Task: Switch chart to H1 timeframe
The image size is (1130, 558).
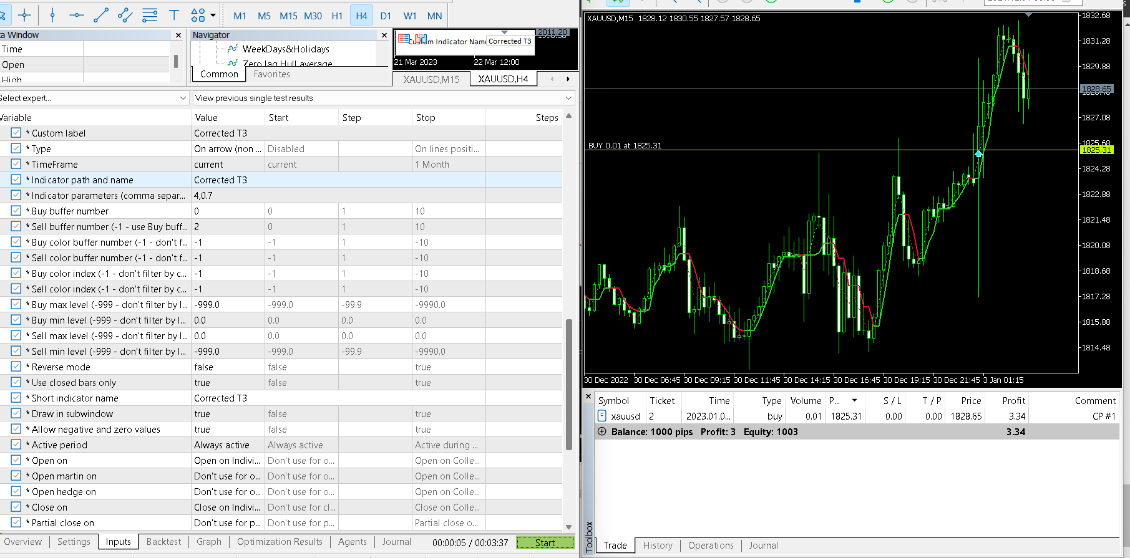Action: (337, 16)
